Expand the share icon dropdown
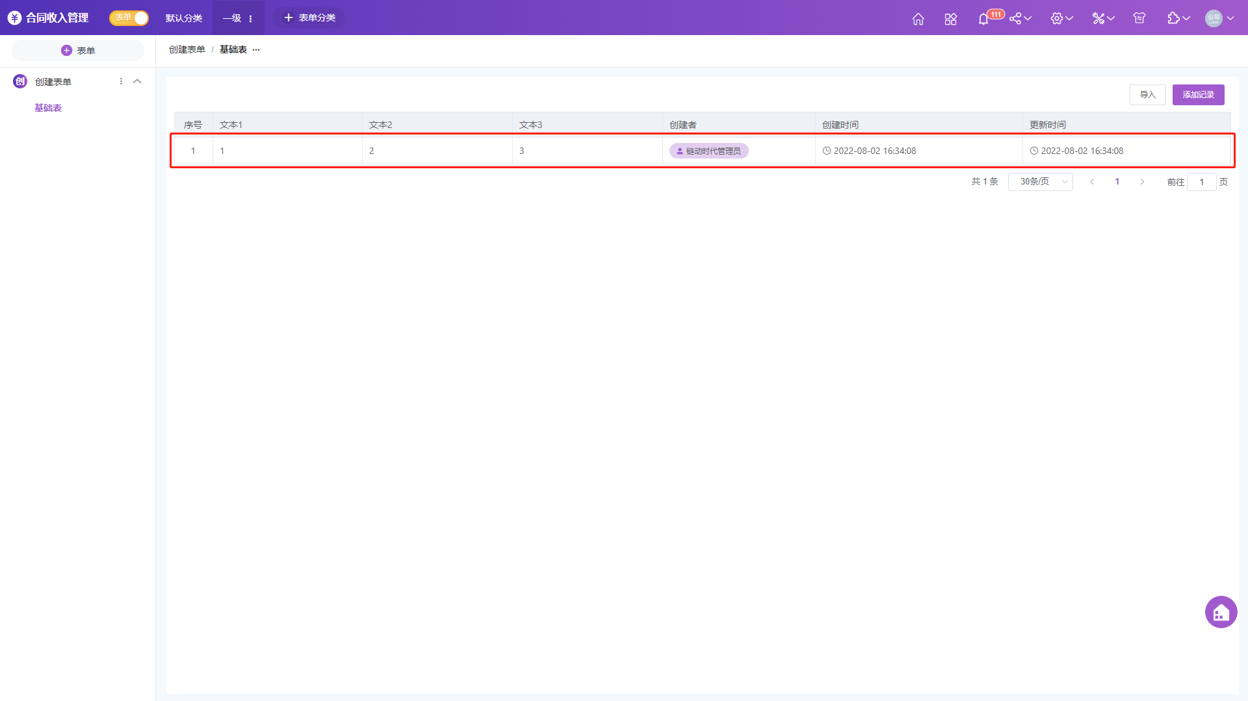The width and height of the screenshot is (1248, 701). tap(1020, 18)
